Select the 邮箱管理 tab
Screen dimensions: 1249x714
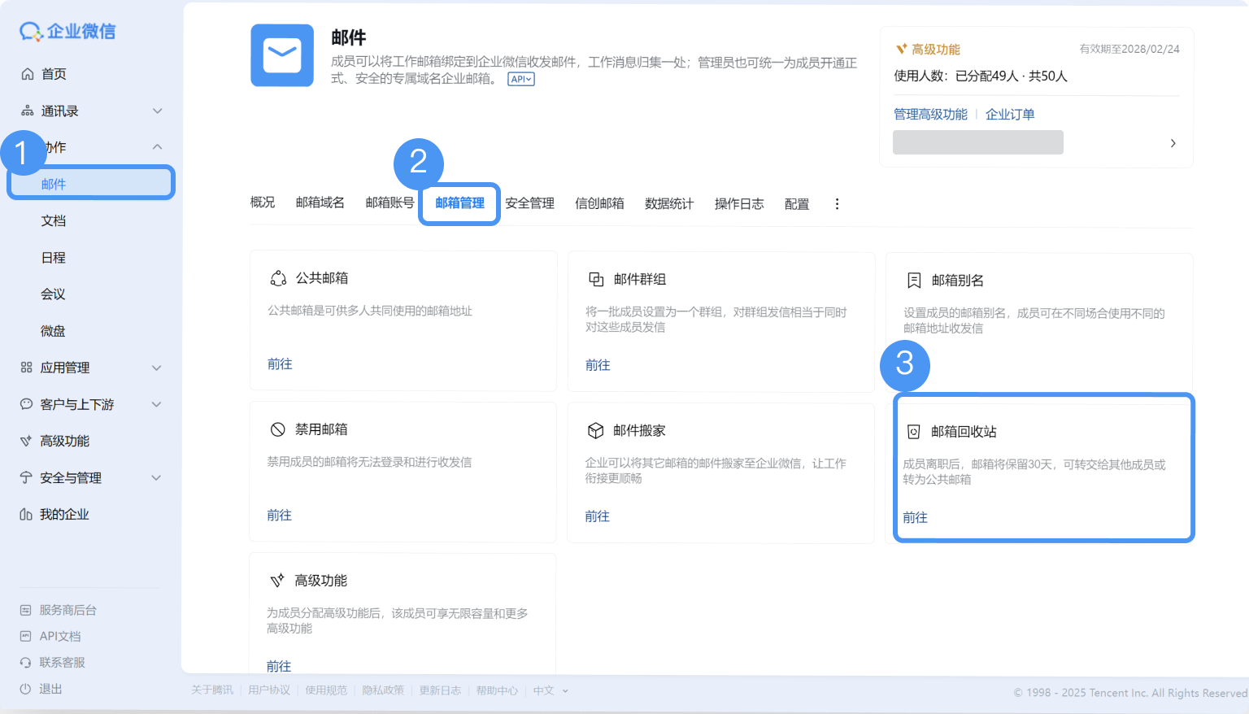tap(460, 203)
